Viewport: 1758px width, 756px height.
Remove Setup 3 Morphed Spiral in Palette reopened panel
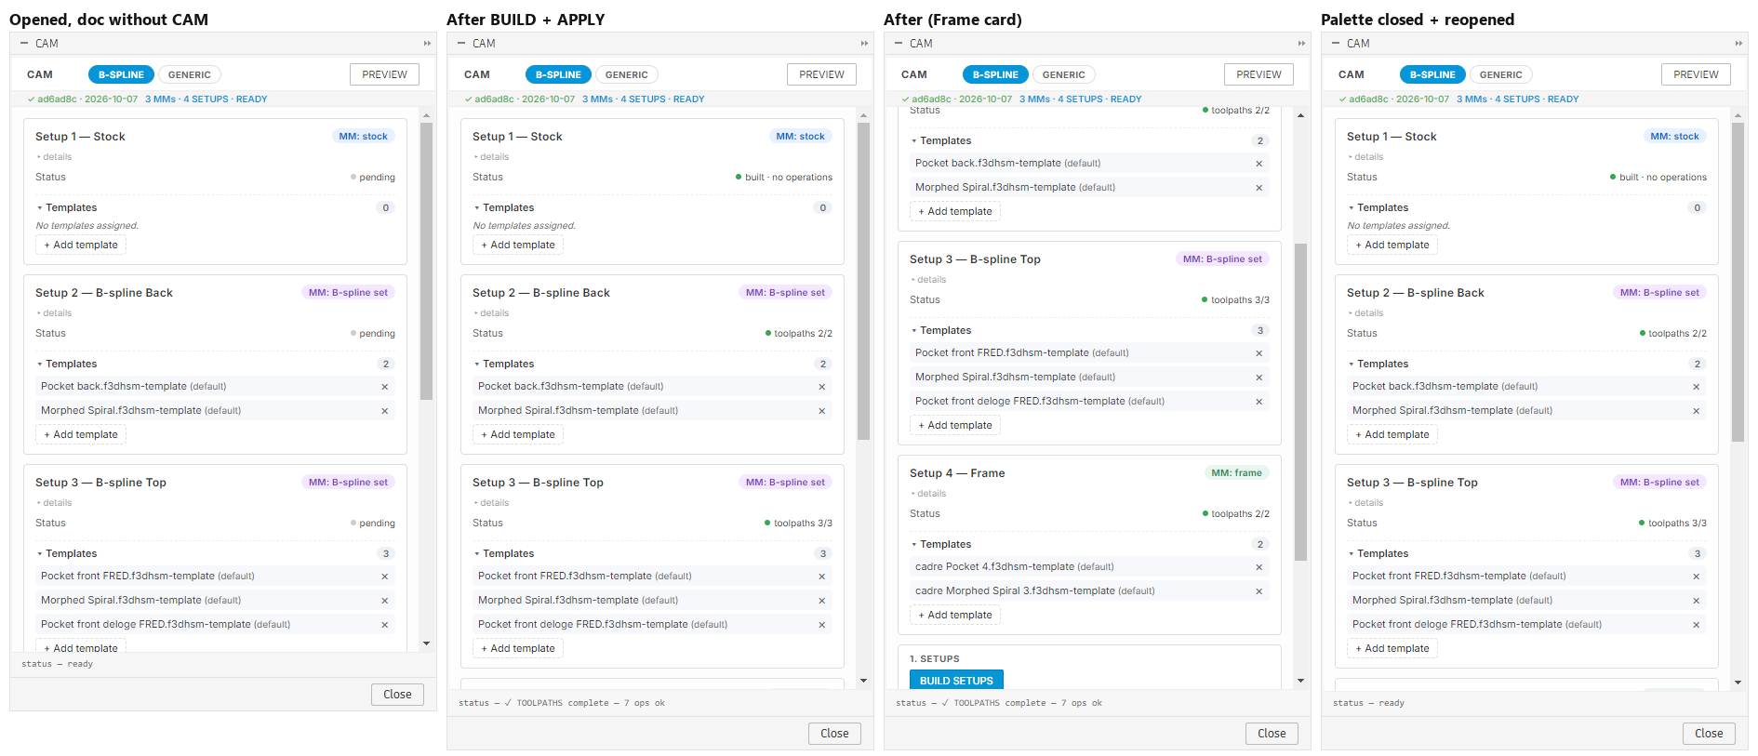pos(1697,601)
